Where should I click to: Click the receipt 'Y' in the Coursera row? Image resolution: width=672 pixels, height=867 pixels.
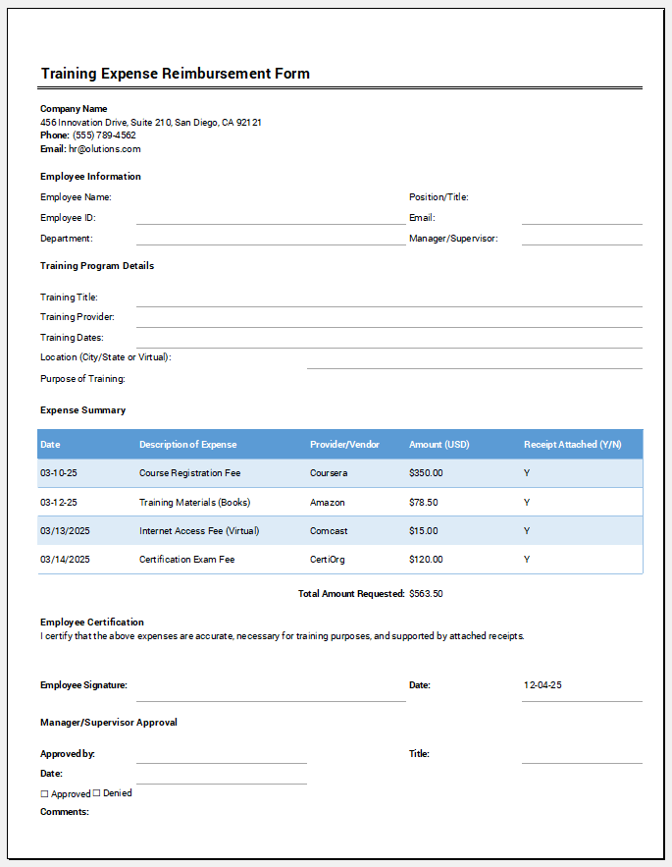tap(527, 473)
